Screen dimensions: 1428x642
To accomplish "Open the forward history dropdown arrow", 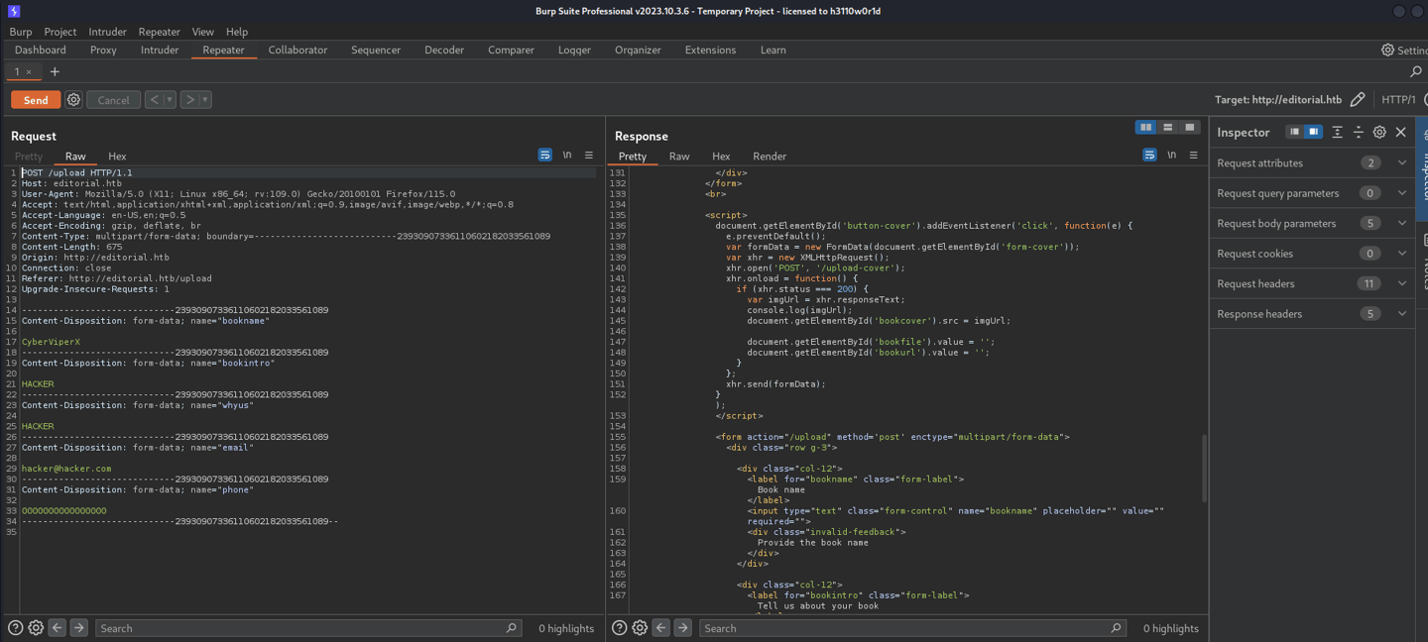I will pos(205,100).
